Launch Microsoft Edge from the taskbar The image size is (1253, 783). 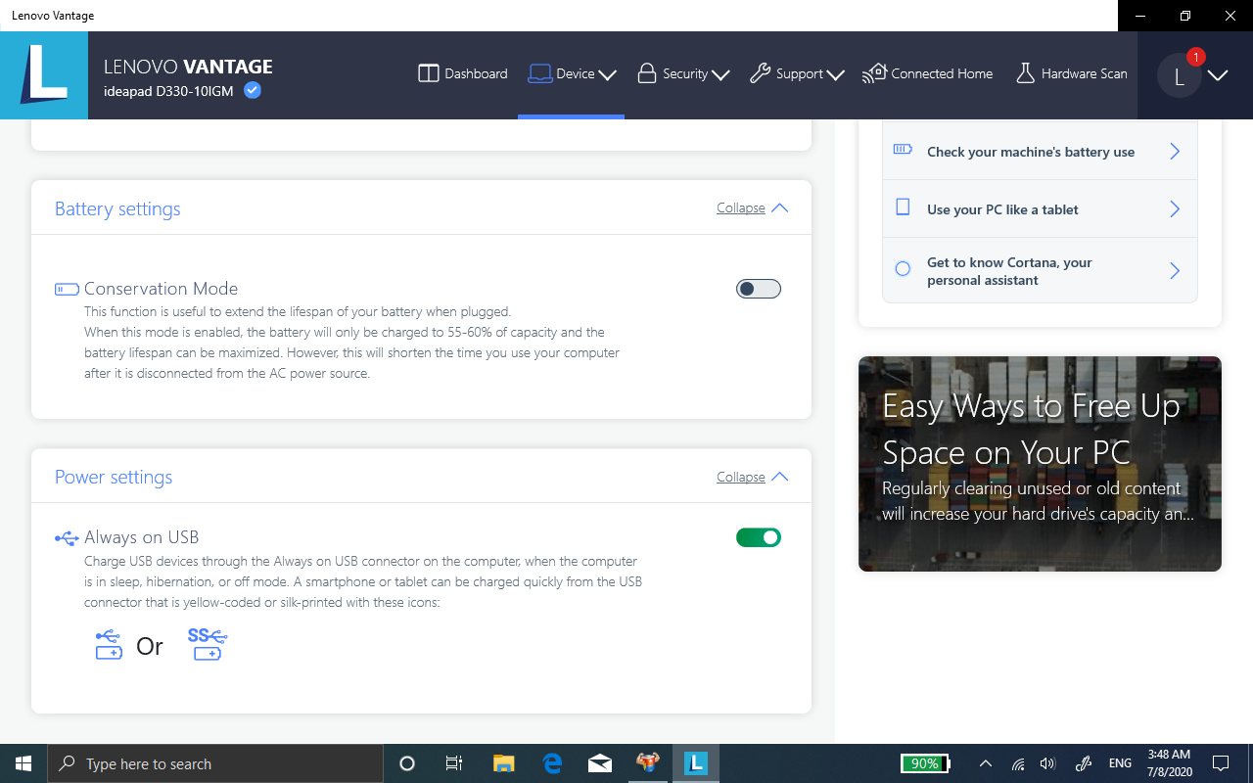click(x=552, y=763)
